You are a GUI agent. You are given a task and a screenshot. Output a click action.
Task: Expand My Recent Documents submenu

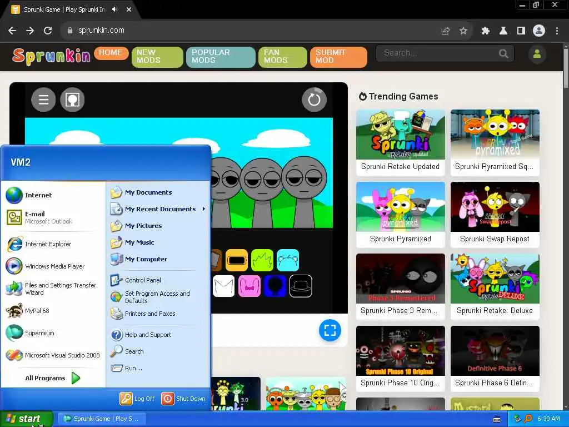click(x=157, y=209)
